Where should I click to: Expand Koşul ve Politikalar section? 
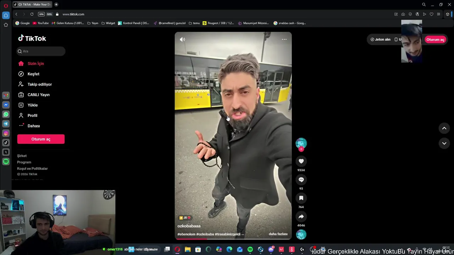coord(32,169)
